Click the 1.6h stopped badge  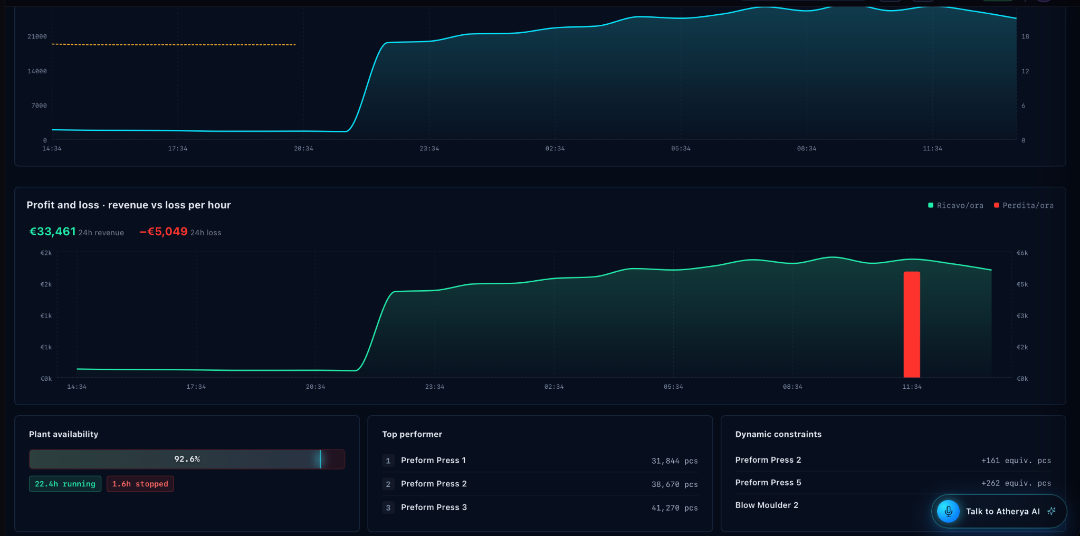tap(140, 484)
